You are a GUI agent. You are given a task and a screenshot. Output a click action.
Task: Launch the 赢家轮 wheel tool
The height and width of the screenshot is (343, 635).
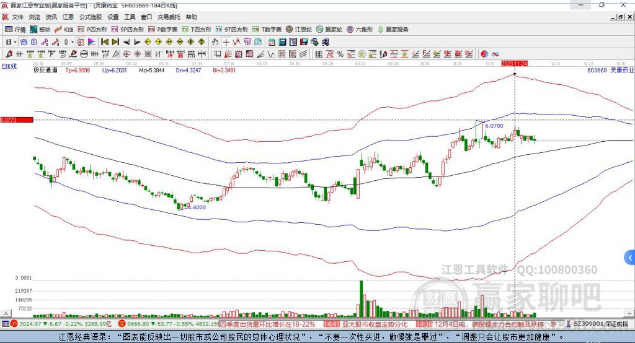click(329, 30)
